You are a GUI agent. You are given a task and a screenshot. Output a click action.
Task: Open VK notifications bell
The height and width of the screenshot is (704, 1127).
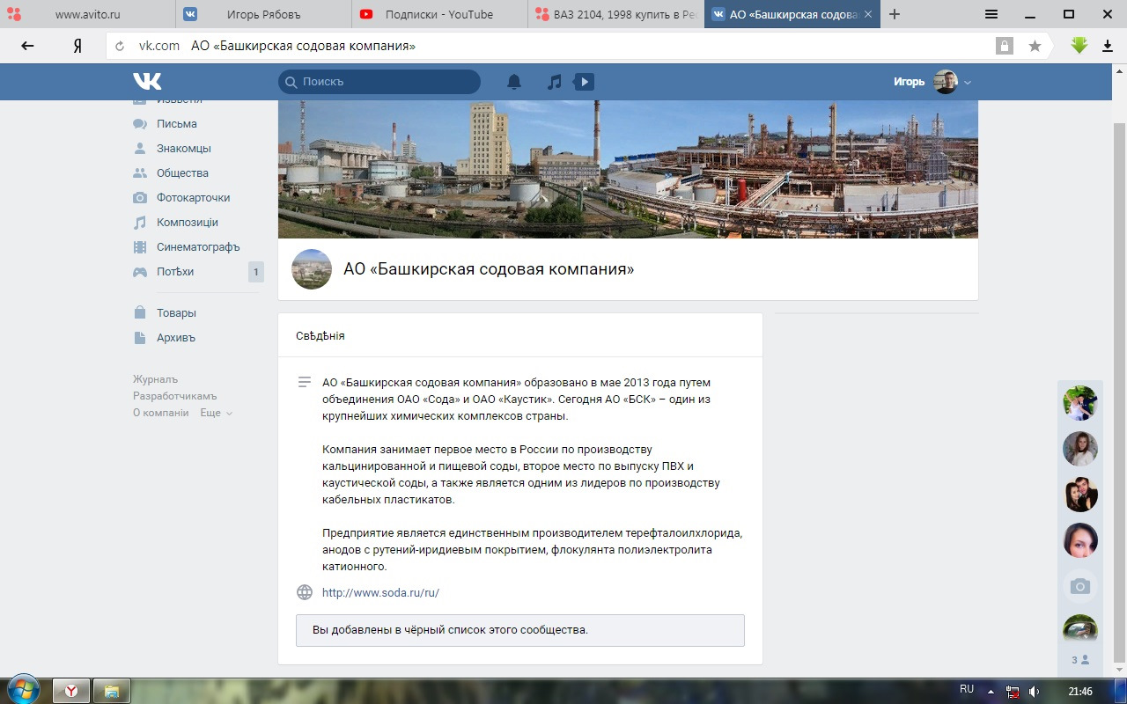click(x=514, y=82)
